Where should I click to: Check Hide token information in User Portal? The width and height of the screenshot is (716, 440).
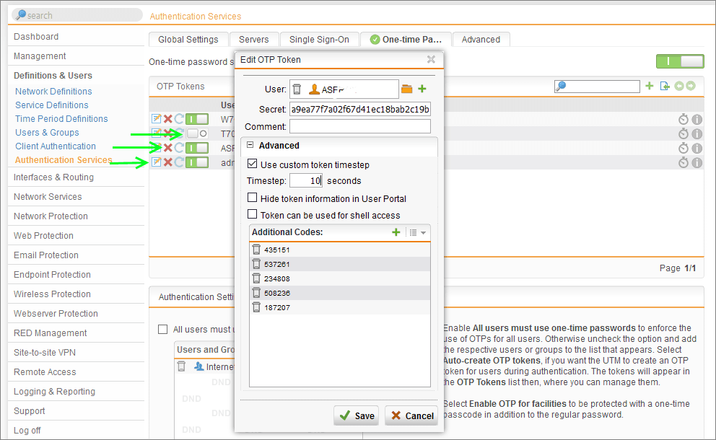252,198
